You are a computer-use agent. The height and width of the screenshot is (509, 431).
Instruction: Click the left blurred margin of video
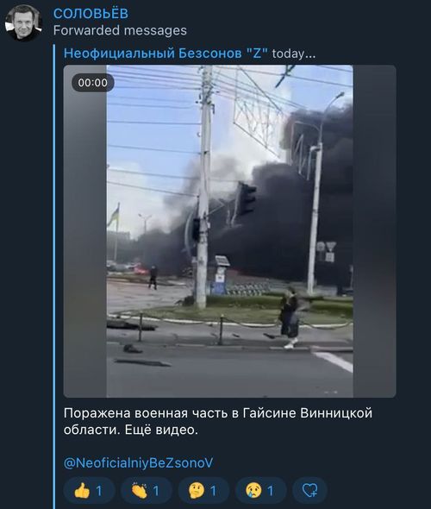(x=85, y=231)
